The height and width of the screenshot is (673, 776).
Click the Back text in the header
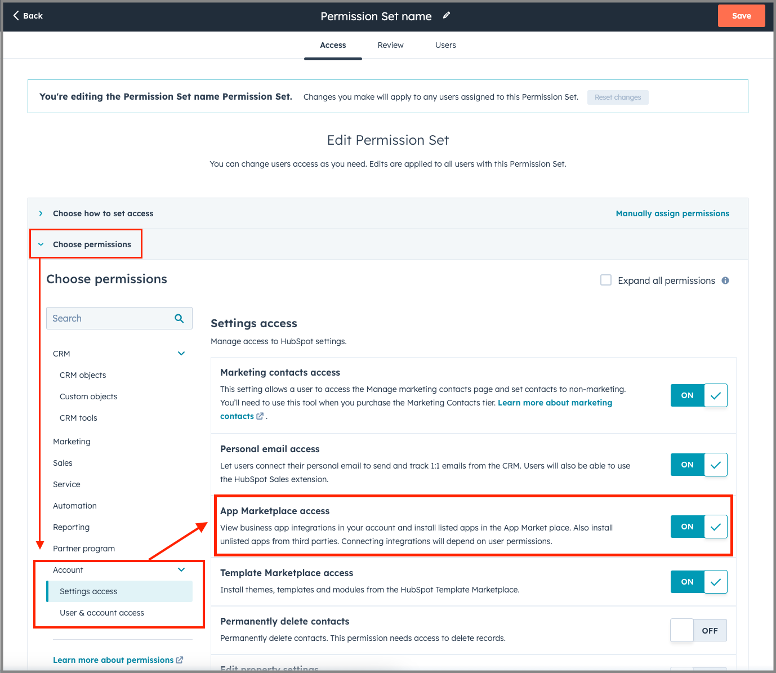click(x=33, y=16)
